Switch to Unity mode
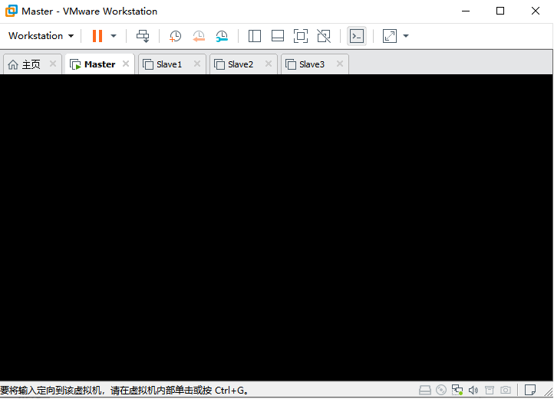 pos(324,36)
